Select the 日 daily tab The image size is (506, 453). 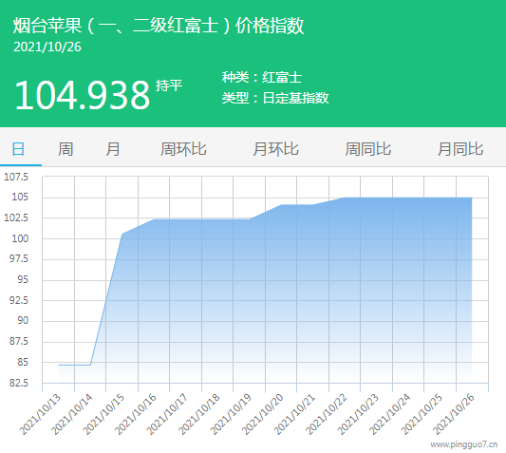18,149
